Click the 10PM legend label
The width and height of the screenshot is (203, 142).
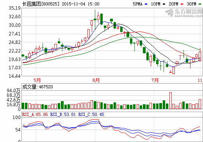click(155, 4)
